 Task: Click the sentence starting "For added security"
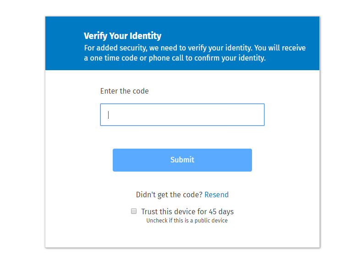pos(195,48)
